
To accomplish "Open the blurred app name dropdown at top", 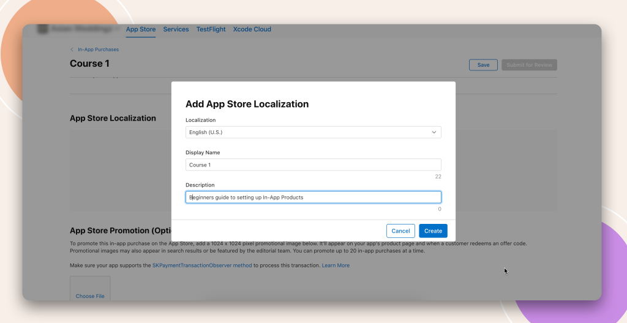I will coord(79,29).
